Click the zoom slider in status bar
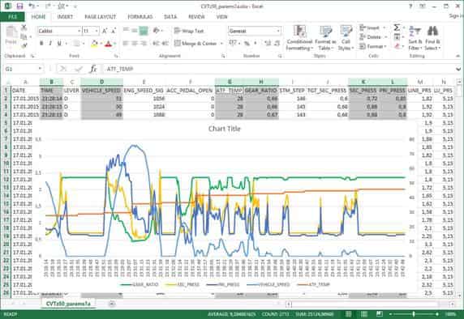Screen dimensions: 464x319 (x=414, y=314)
